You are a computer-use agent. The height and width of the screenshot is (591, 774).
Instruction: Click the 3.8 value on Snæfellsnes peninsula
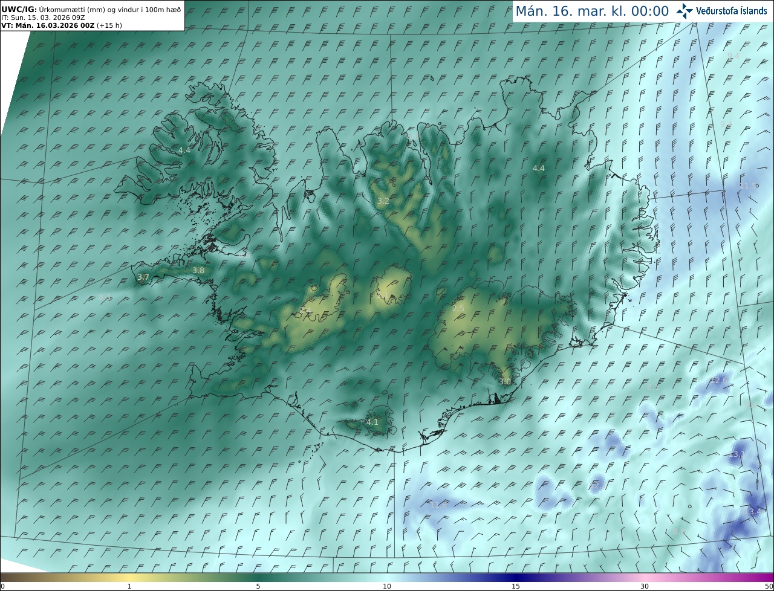198,271
